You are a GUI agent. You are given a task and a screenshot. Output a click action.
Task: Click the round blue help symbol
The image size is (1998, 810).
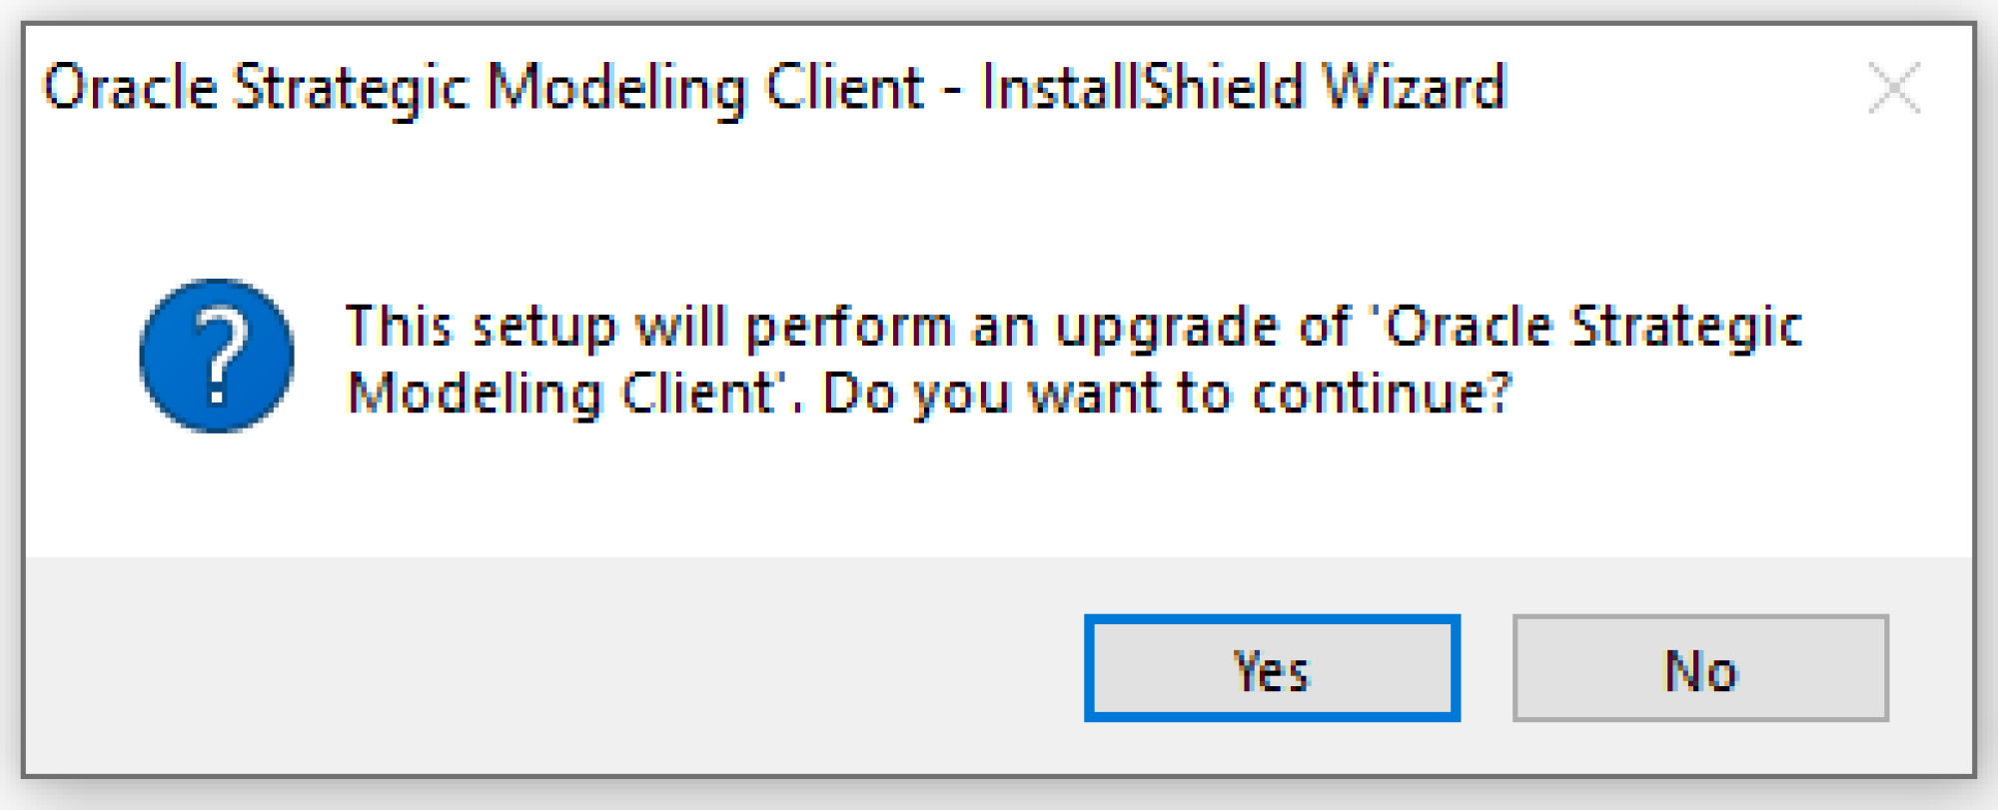click(x=217, y=356)
